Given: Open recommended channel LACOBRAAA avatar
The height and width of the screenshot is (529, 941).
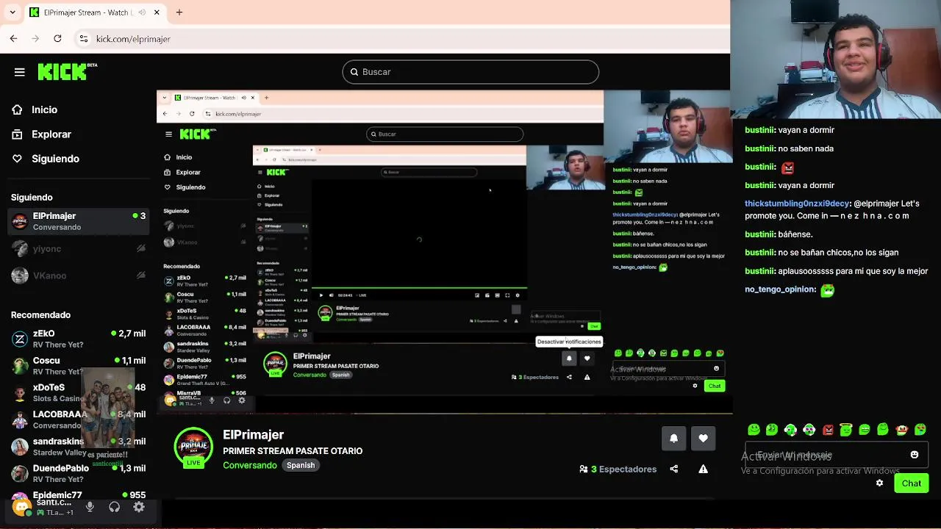Looking at the screenshot, I should tap(20, 420).
